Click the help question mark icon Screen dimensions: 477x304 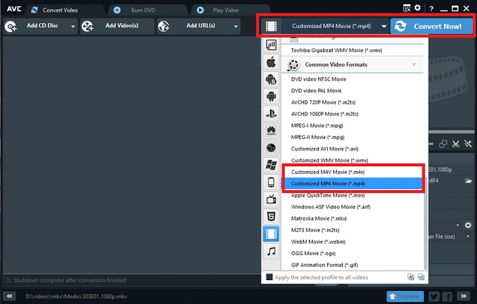pyautogui.click(x=431, y=9)
